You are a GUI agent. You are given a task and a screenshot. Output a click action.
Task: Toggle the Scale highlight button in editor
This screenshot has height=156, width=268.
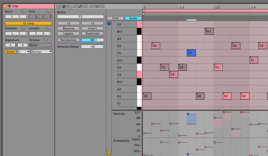133,18
